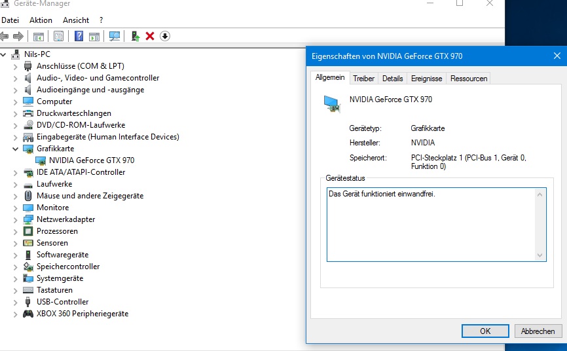Open the ? help menu

pyautogui.click(x=101, y=20)
